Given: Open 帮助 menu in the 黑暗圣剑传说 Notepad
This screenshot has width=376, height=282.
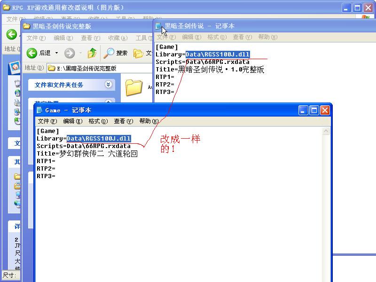Looking at the screenshot, I should [x=267, y=37].
